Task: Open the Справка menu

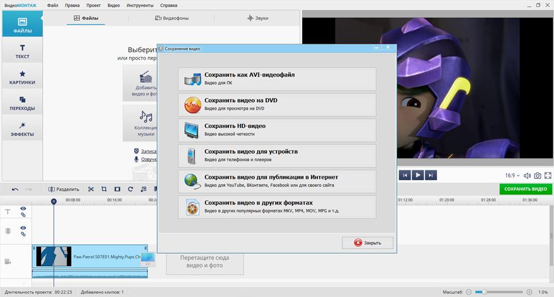Action: 168,5
